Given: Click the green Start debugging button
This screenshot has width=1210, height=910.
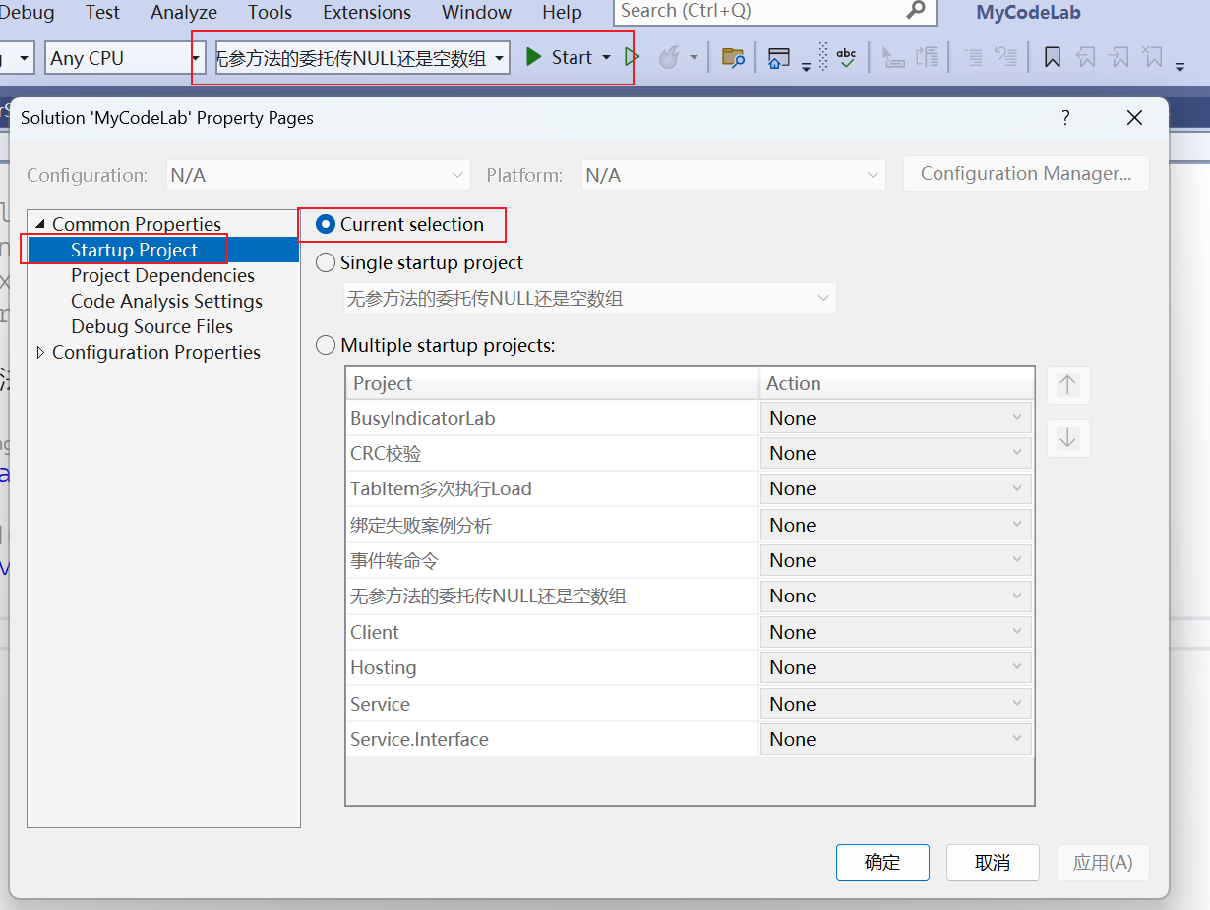Looking at the screenshot, I should pyautogui.click(x=559, y=57).
